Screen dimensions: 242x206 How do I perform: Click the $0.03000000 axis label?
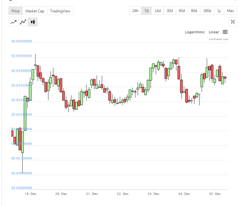click(x=22, y=188)
